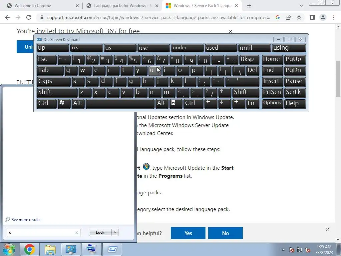
Task: Toggle the left Shift key
Action: 57,93
